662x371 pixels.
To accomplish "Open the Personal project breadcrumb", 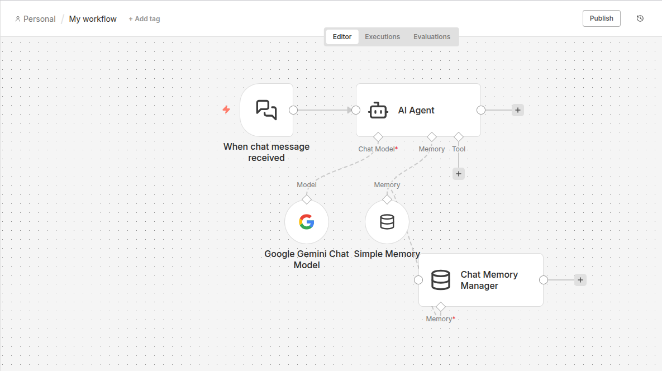I will coord(39,19).
